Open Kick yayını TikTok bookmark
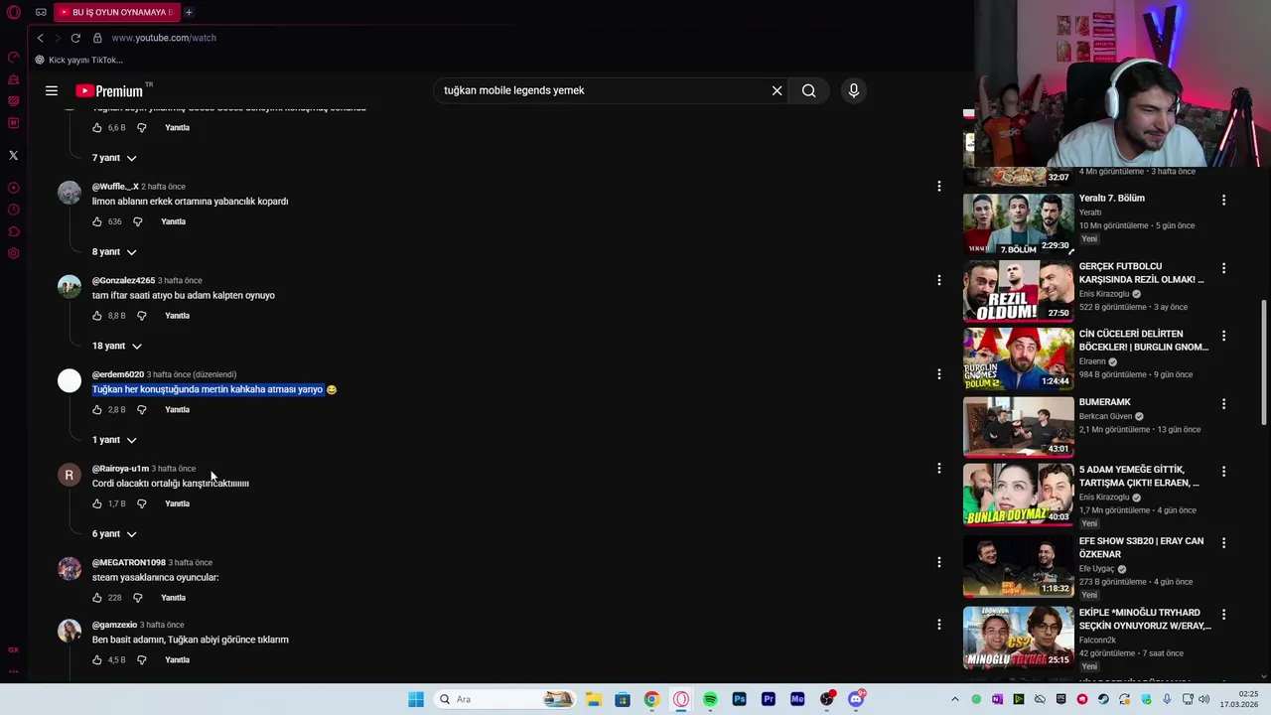Screen dimensions: 1271x715 coord(79,60)
